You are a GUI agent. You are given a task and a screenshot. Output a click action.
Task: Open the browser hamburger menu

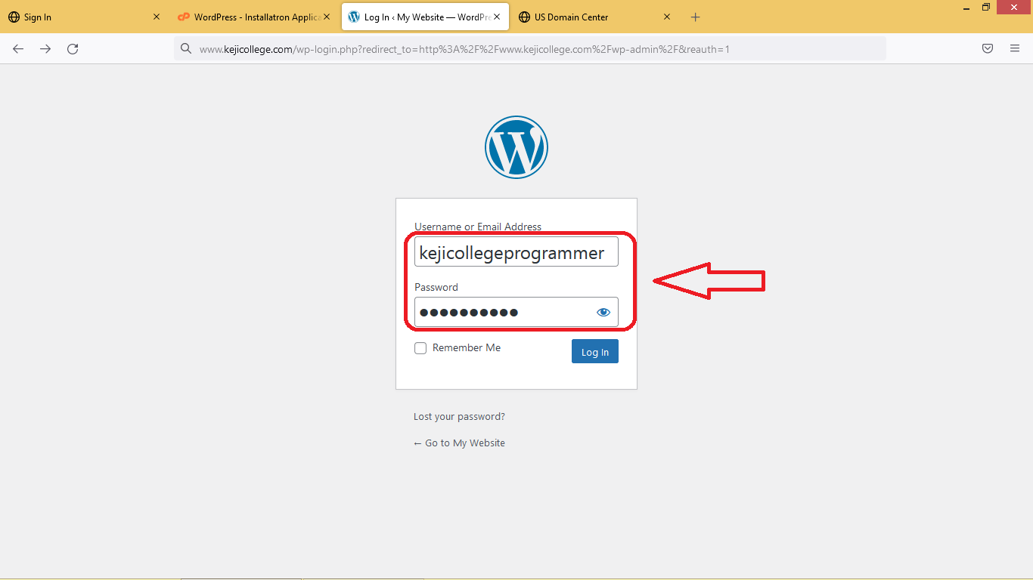click(1015, 48)
